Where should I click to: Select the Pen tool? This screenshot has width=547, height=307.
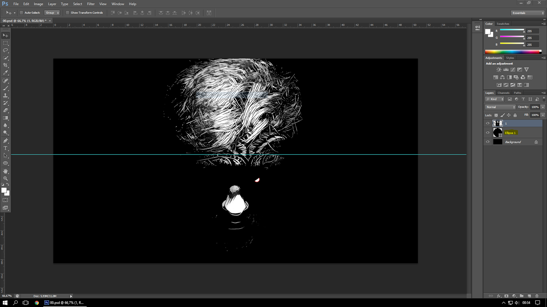(x=5, y=141)
